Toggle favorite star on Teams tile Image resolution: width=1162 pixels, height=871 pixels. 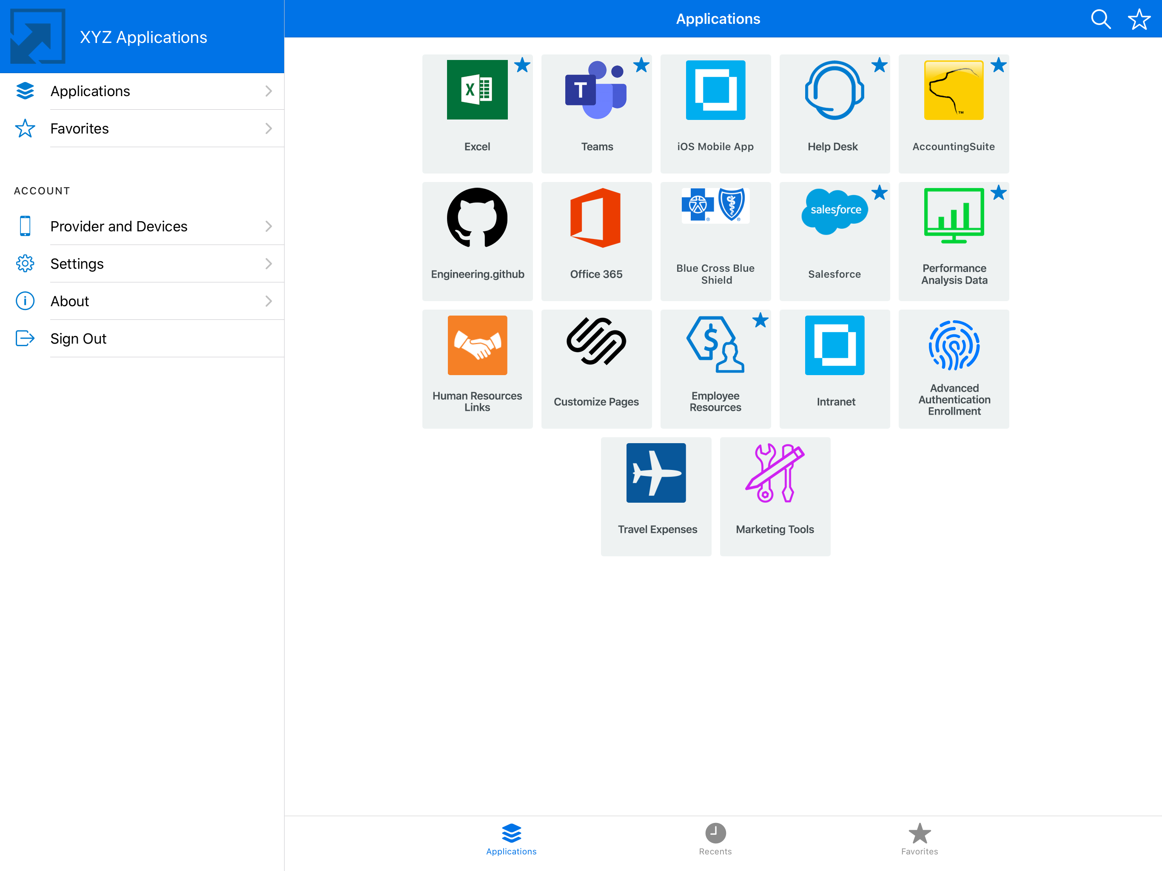641,65
